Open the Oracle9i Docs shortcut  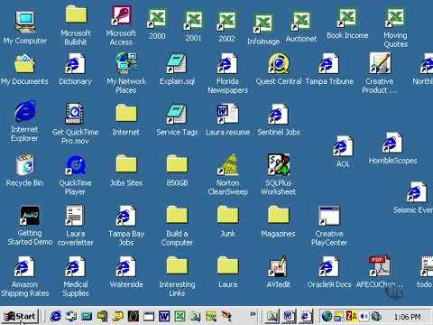tap(329, 266)
